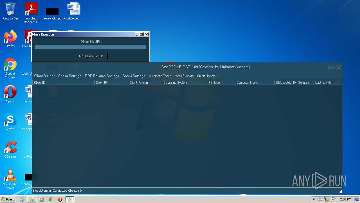The height and width of the screenshot is (203, 360).
Task: Open media player taskbar icon
Action: click(x=41, y=199)
